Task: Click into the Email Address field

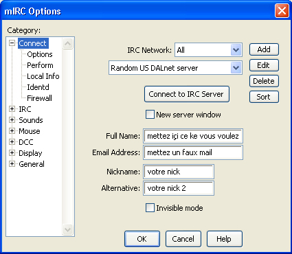Action: [x=193, y=152]
